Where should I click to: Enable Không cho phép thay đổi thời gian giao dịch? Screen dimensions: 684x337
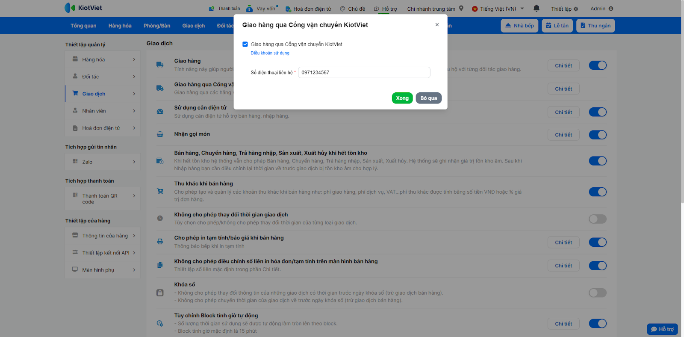pyautogui.click(x=598, y=219)
